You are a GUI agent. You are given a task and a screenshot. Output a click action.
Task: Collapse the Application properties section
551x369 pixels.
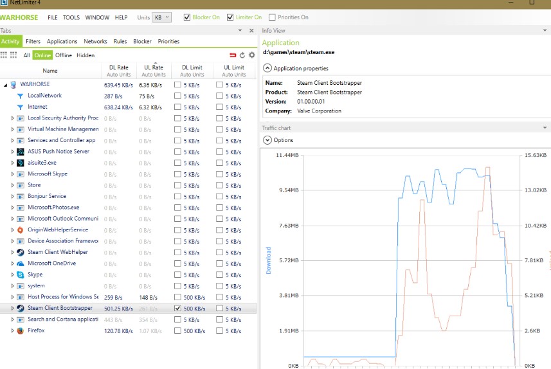[x=267, y=68]
